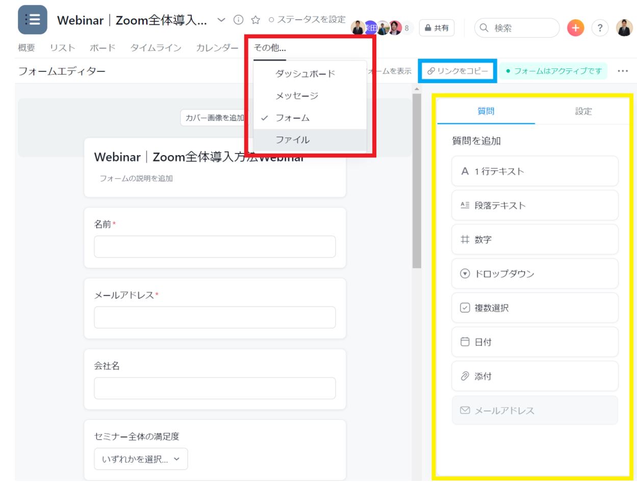This screenshot has width=637, height=485.
Task: Click the 名前 input field
Action: click(215, 246)
